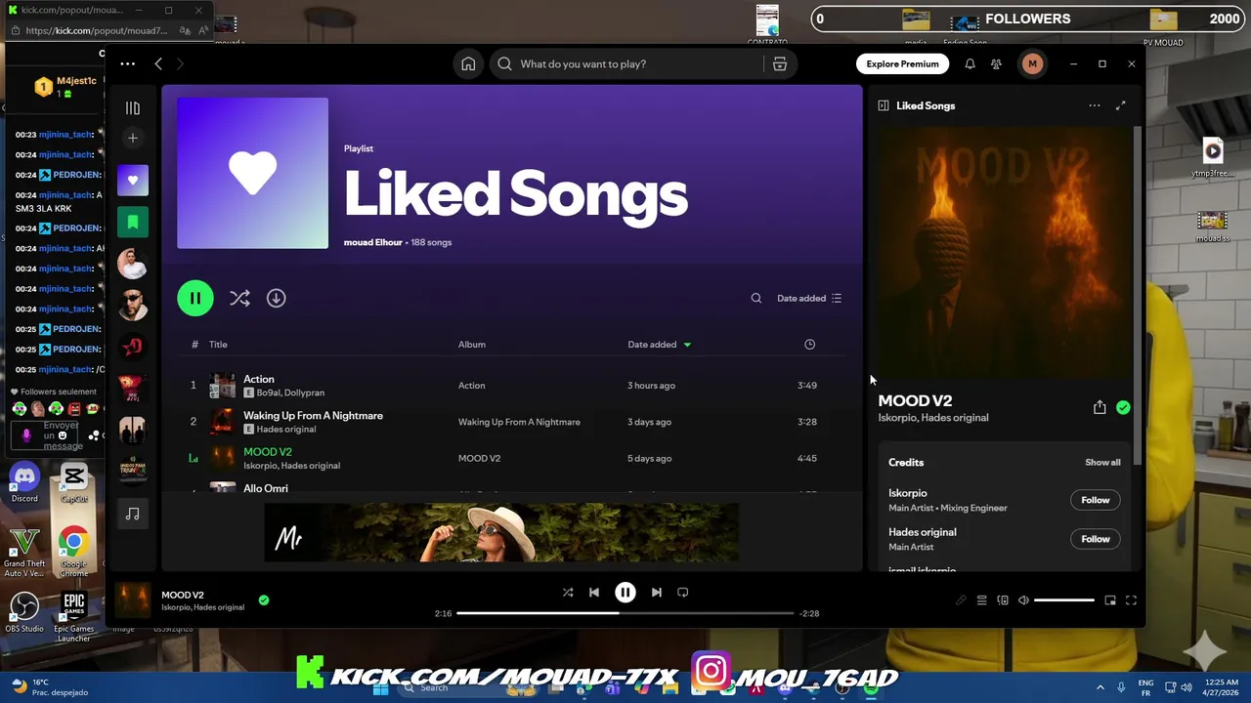Viewport: 1251px width, 703px height.
Task: Show all credits
Action: pos(1102,462)
